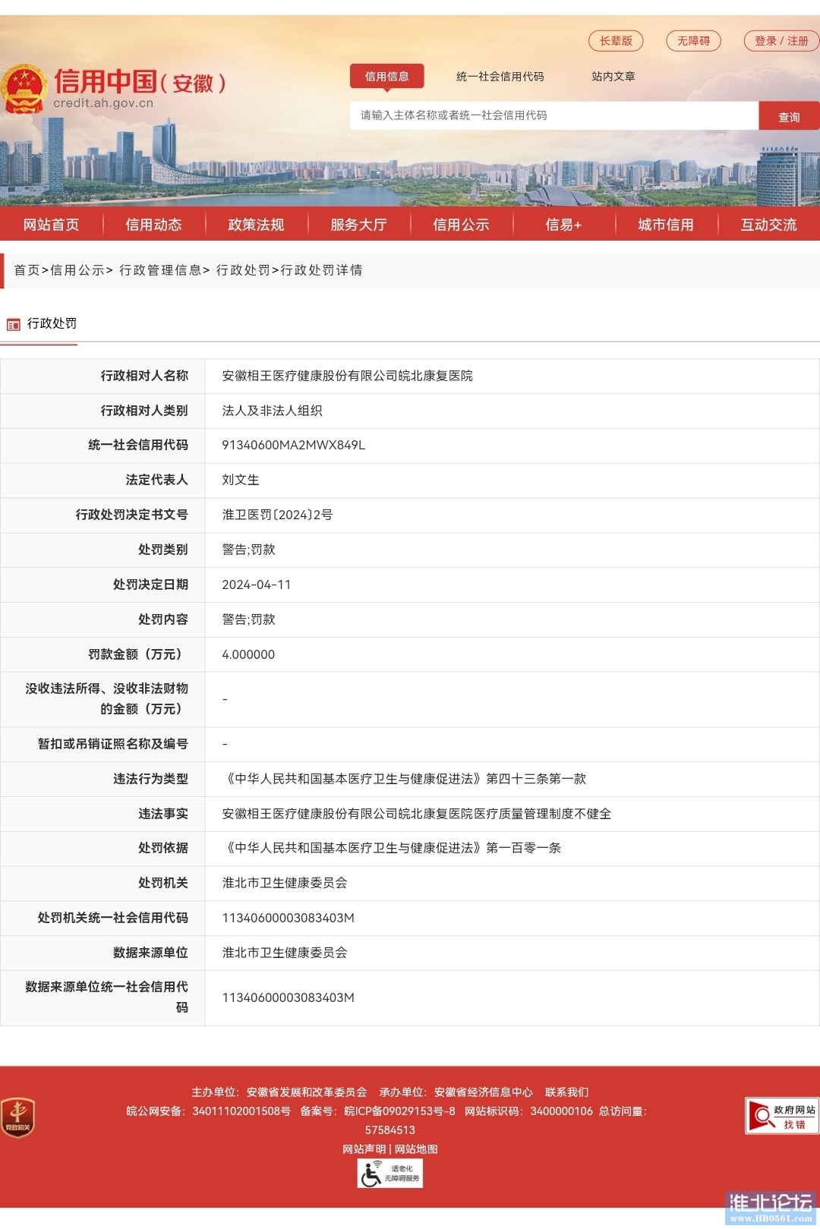This screenshot has width=820, height=1229.
Task: Click the national emblem logo icon
Action: (x=24, y=89)
